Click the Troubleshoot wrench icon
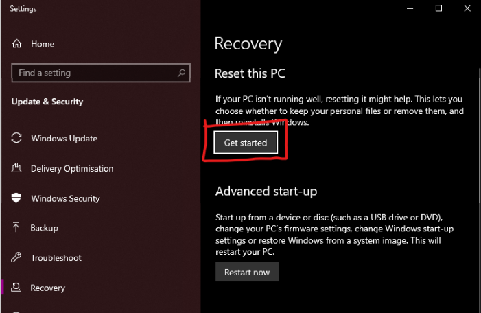481x313 pixels. [16, 257]
